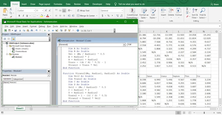Click View Code icon in Project panel
Viewport: 222px width, 133px height.
[5, 39]
